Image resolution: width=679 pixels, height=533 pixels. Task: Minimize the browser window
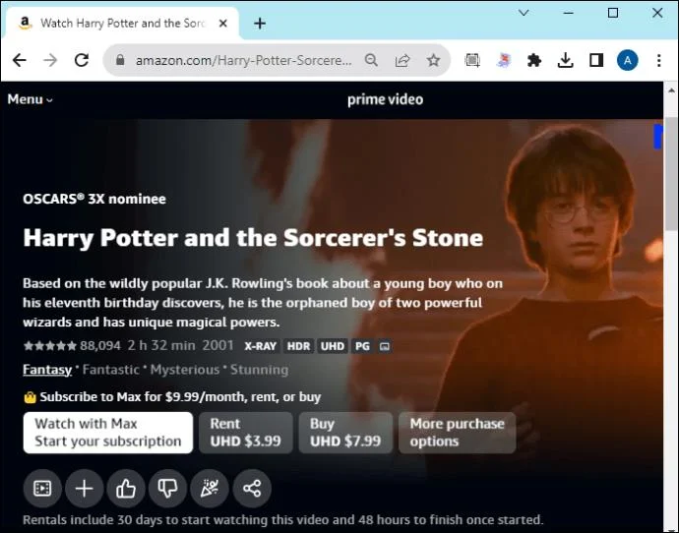[568, 13]
